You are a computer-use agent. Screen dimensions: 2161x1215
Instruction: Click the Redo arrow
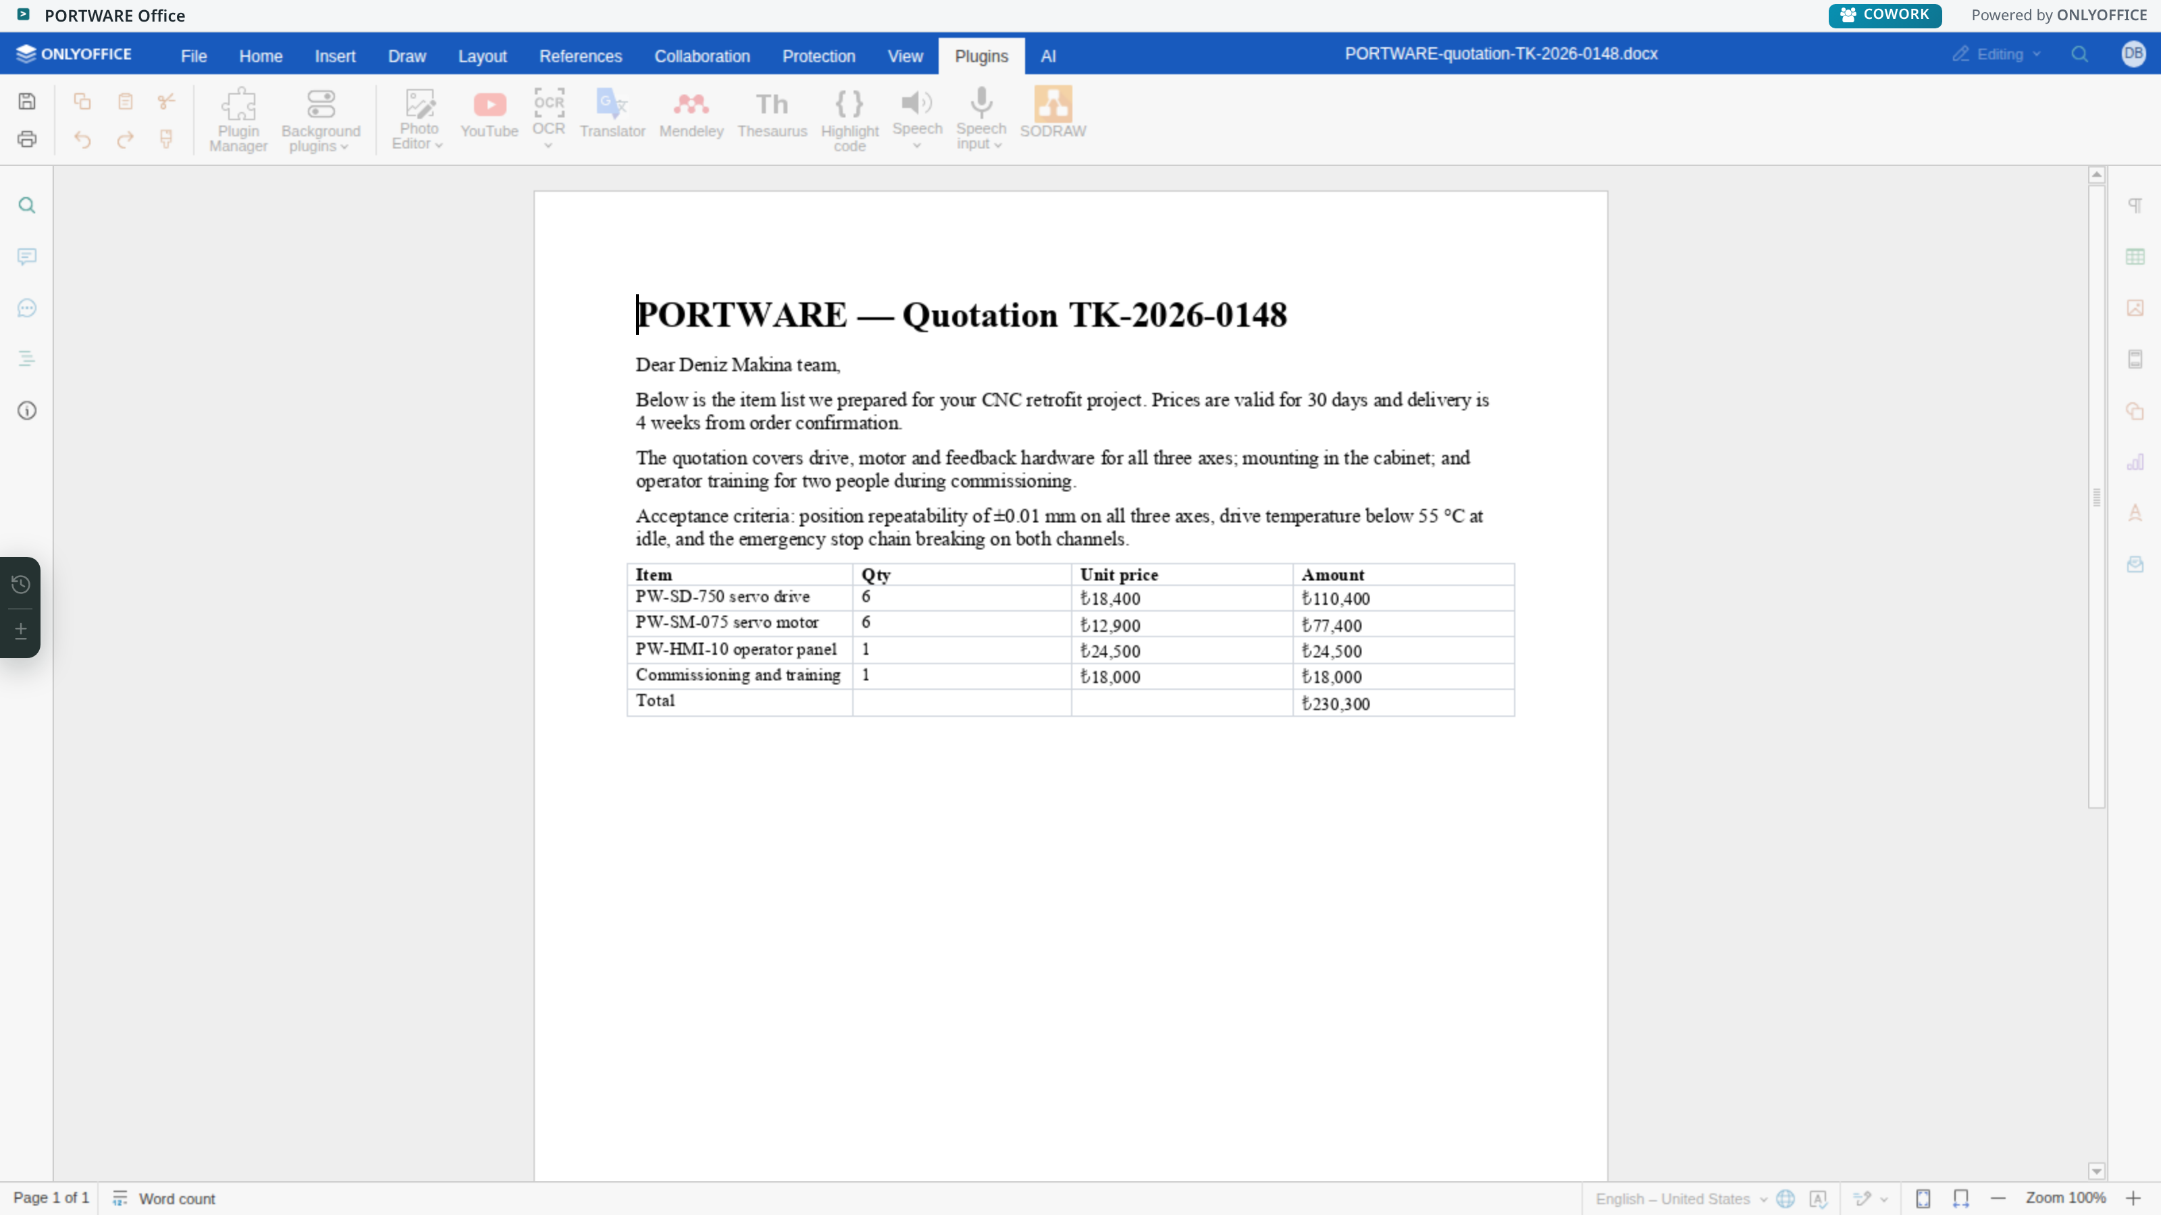pyautogui.click(x=125, y=139)
